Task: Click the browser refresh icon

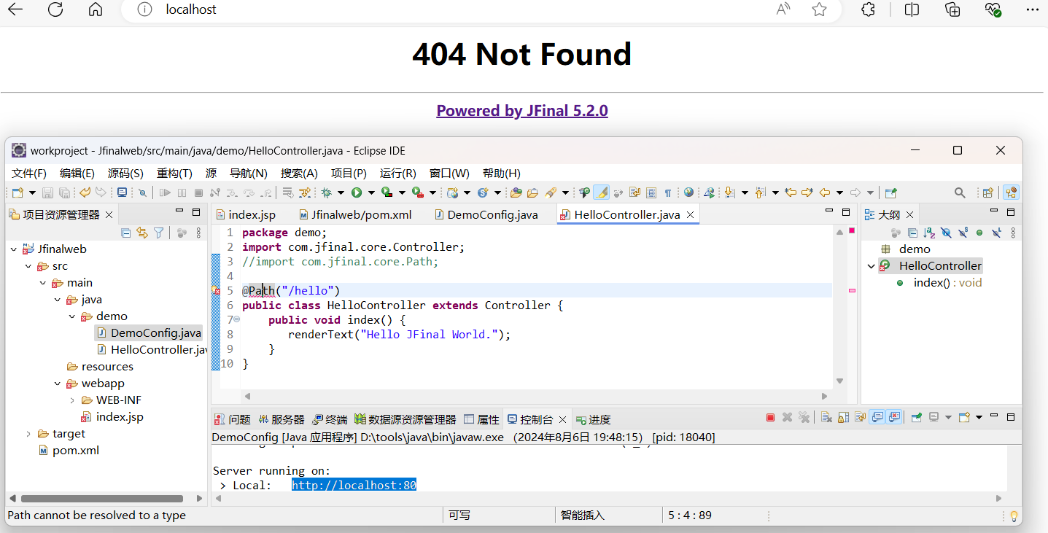Action: pyautogui.click(x=55, y=9)
